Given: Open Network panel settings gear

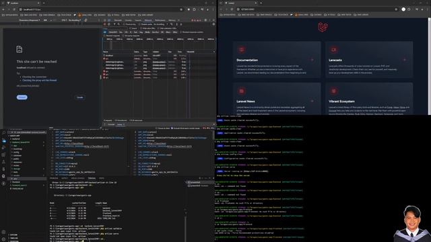Looking at the screenshot, I should [x=213, y=24].
